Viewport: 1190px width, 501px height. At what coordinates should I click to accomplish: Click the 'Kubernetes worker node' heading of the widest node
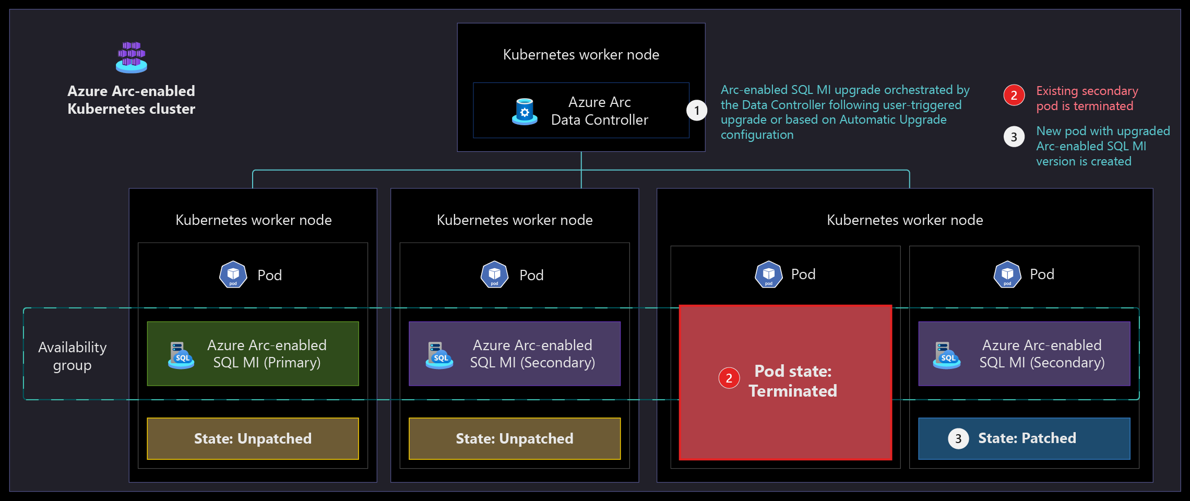coord(905,220)
